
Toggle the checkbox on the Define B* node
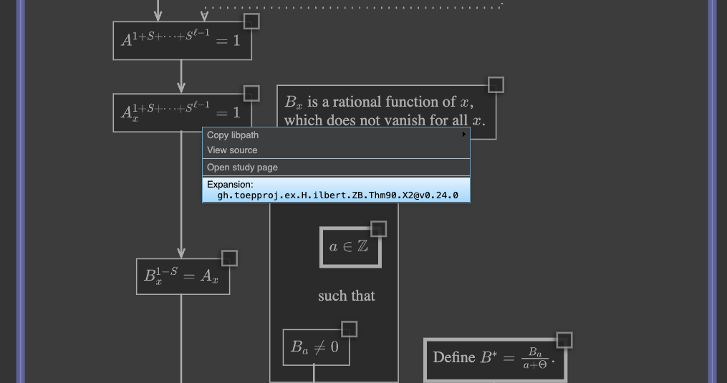pyautogui.click(x=564, y=340)
